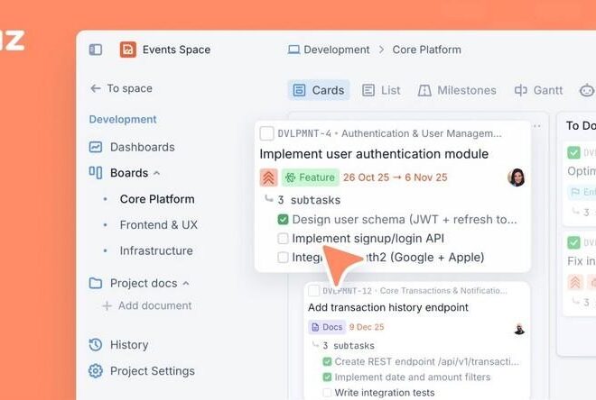Click the laptop icon next to Development breadcrumb

[x=293, y=50]
